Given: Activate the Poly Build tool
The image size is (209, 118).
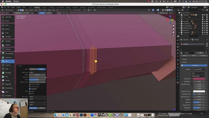Looking at the screenshot, I should pos(8,73).
